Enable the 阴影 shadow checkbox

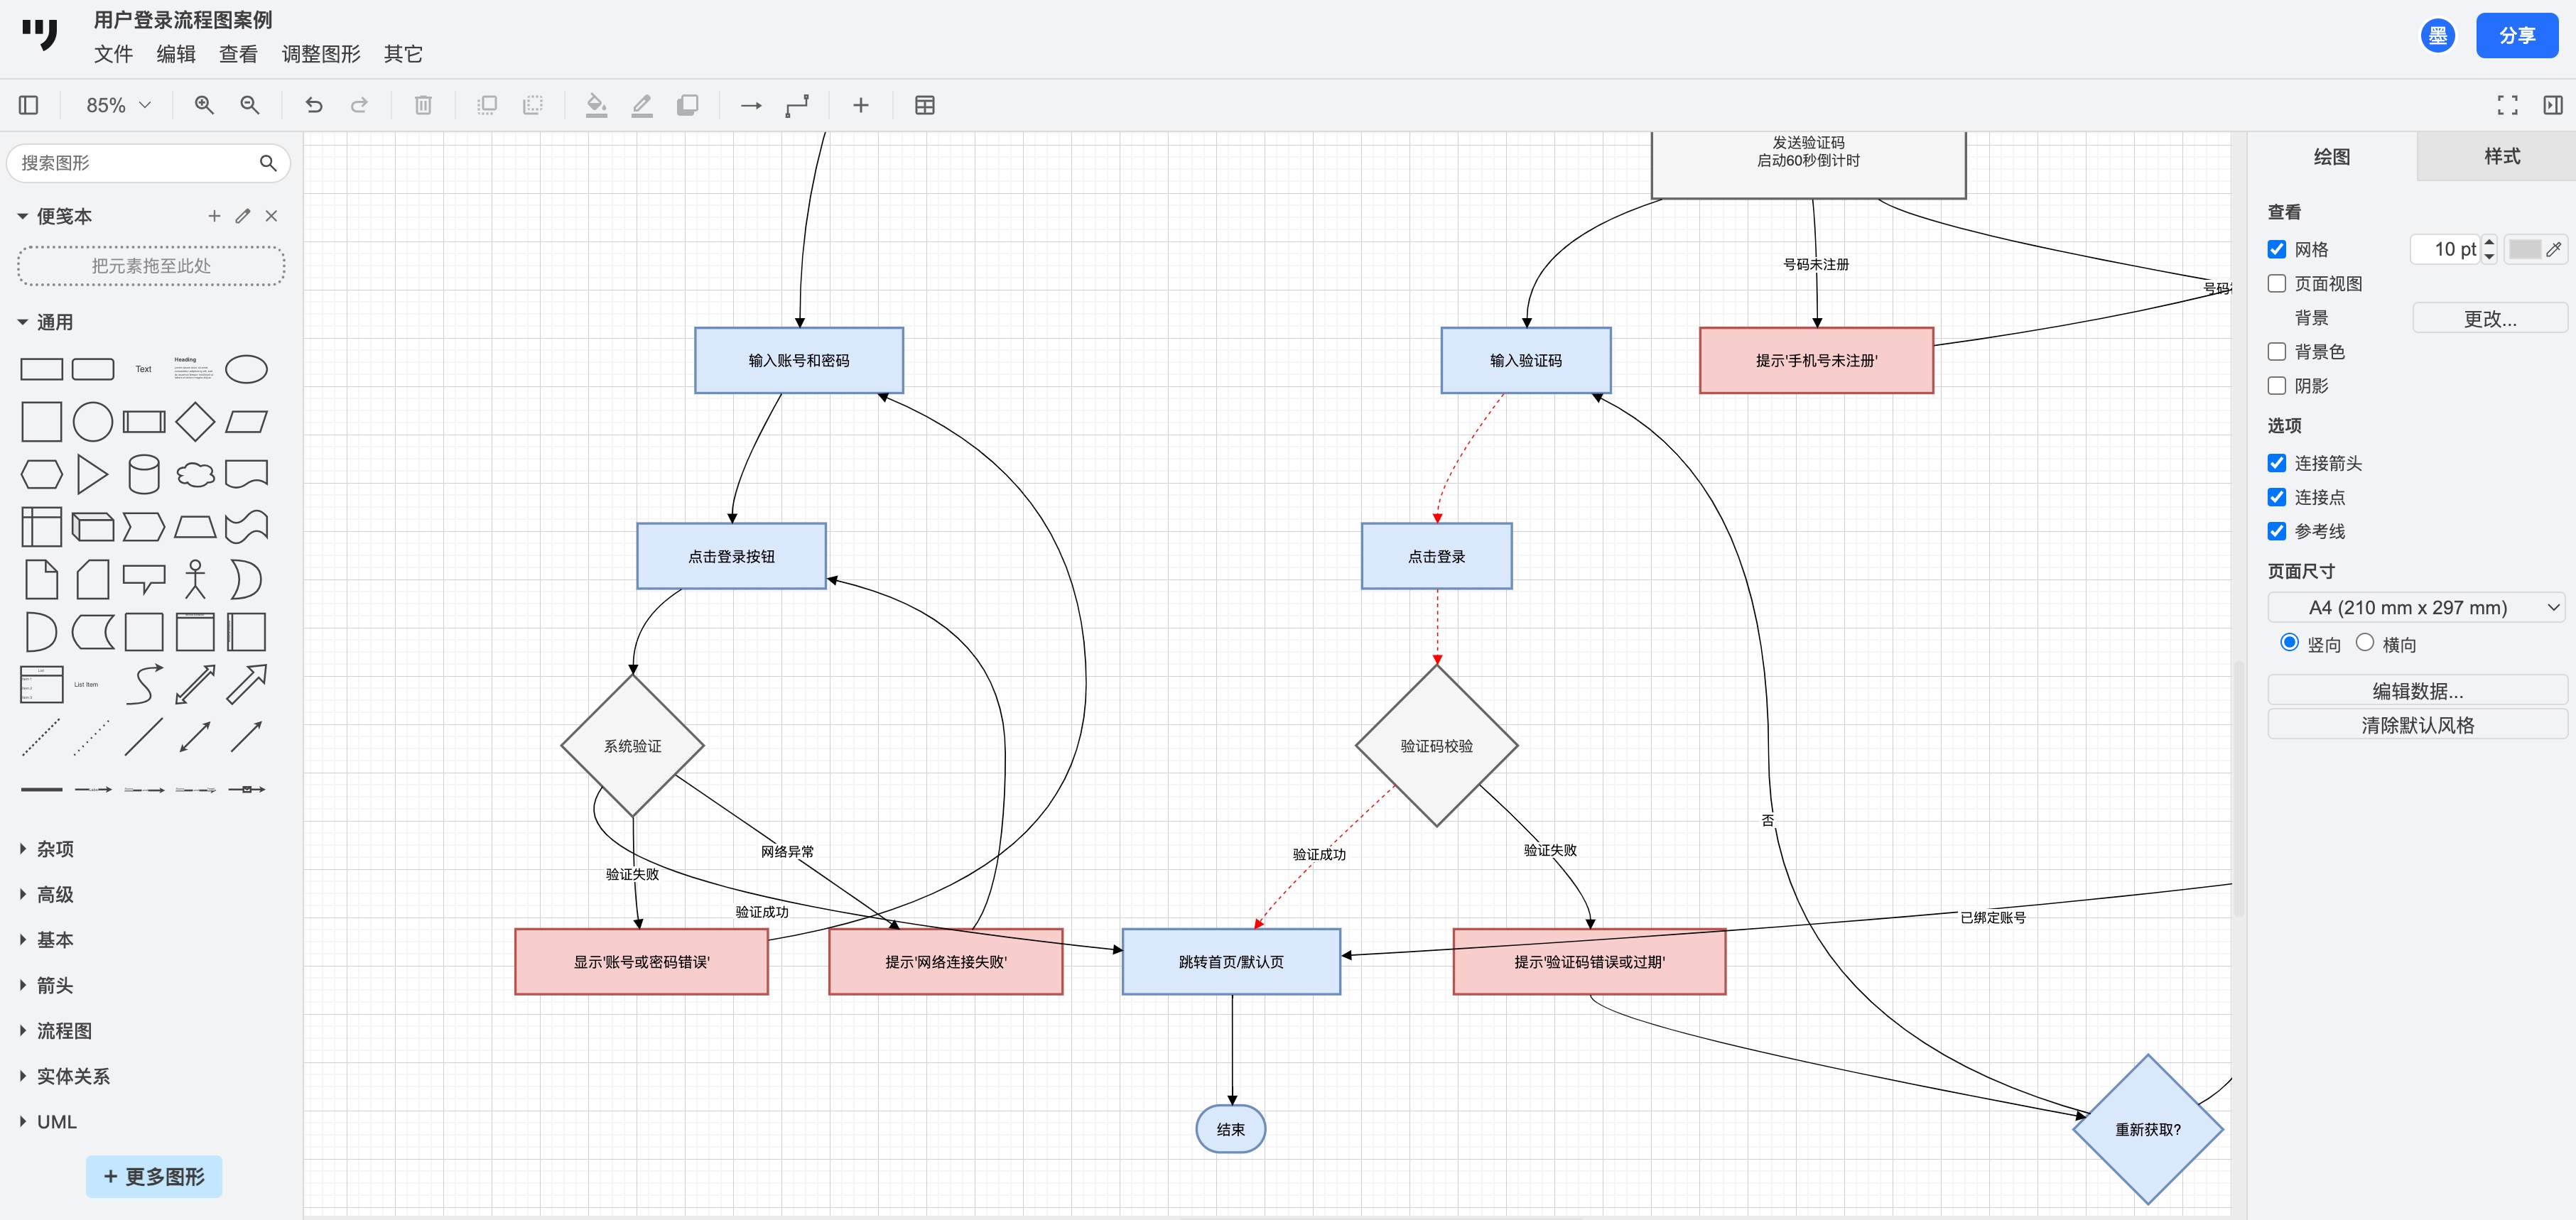coord(2277,386)
